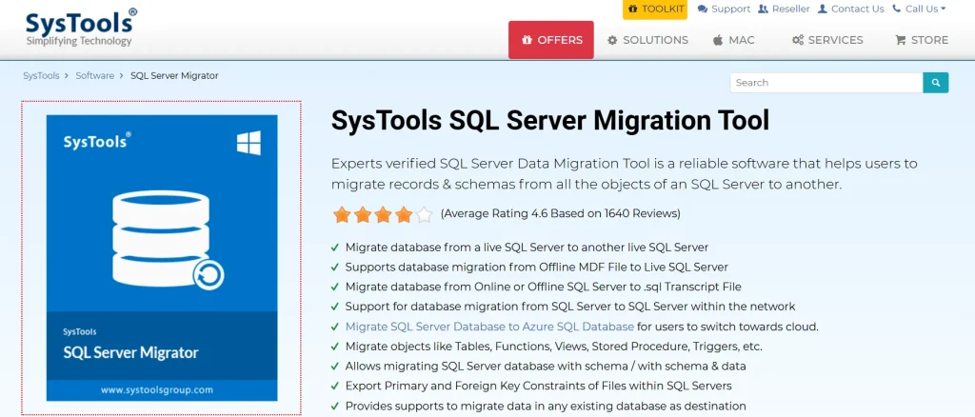This screenshot has height=417, width=975.
Task: Click the fifth empty rating star
Action: pos(424,215)
